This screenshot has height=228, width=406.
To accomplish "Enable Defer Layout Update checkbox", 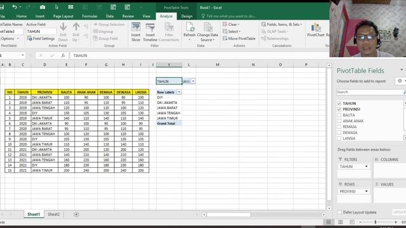I will coord(339,212).
